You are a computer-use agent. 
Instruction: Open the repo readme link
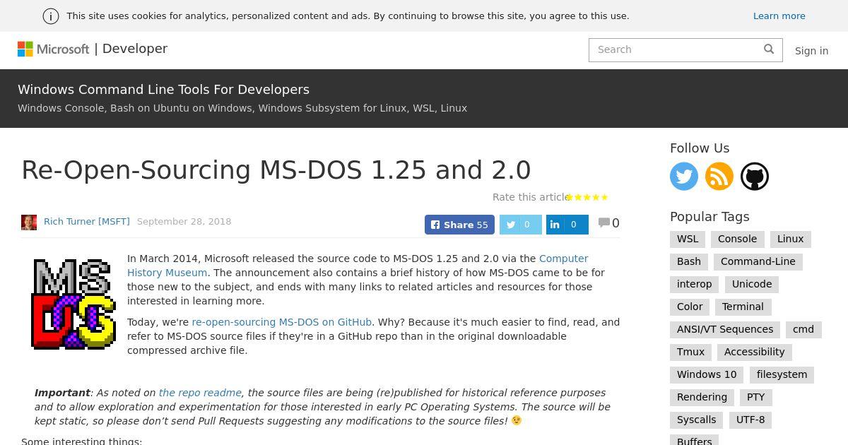(x=200, y=393)
